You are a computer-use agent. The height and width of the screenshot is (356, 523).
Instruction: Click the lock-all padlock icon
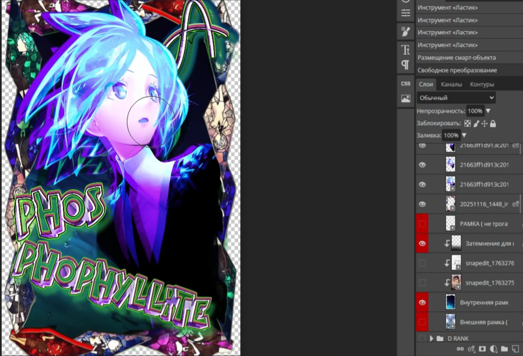pyautogui.click(x=493, y=124)
